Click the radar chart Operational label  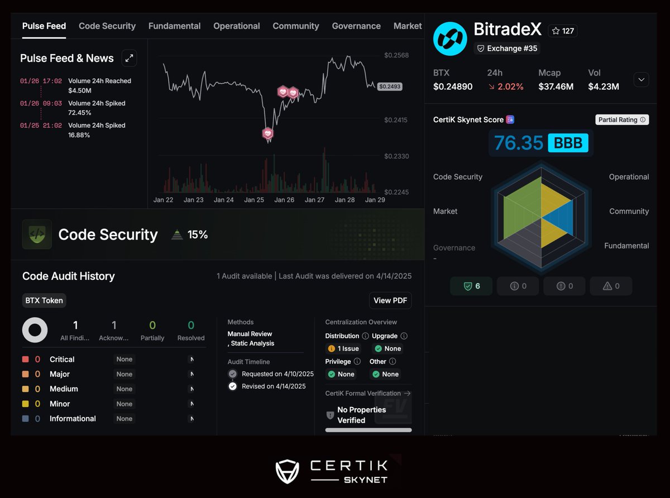[629, 177]
